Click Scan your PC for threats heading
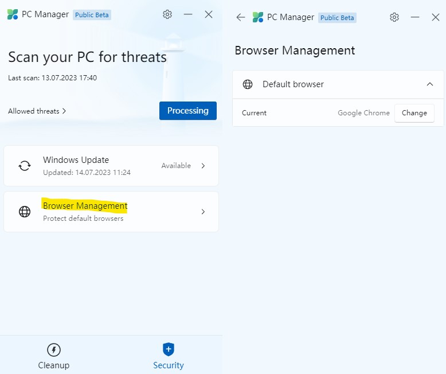Screen dimensions: 446x374 pyautogui.click(x=87, y=57)
